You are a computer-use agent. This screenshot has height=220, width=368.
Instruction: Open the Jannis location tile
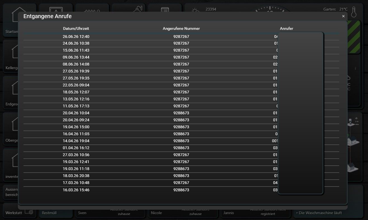256,212
